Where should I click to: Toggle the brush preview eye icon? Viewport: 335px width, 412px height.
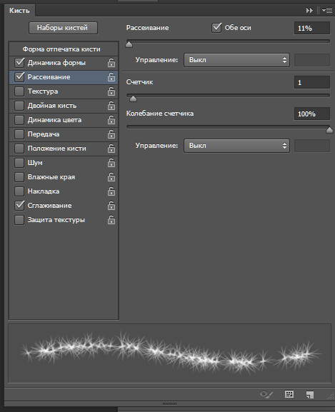point(266,394)
